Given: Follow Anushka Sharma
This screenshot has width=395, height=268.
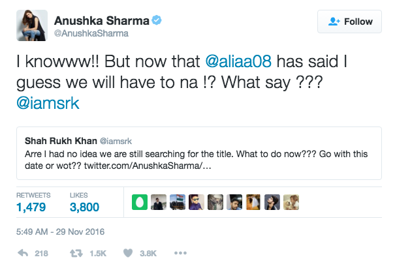Looking at the screenshot, I should pyautogui.click(x=350, y=22).
